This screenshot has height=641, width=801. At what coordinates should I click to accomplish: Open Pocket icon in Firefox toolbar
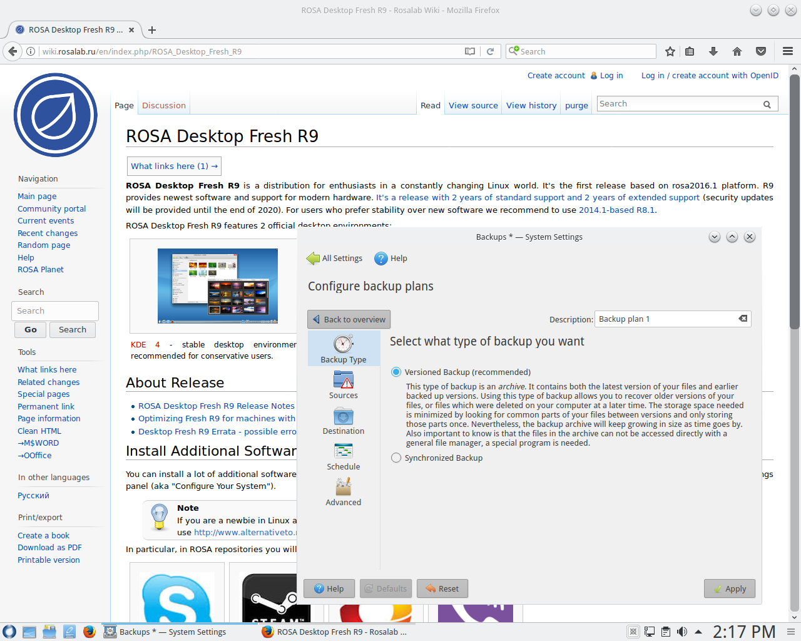click(761, 51)
